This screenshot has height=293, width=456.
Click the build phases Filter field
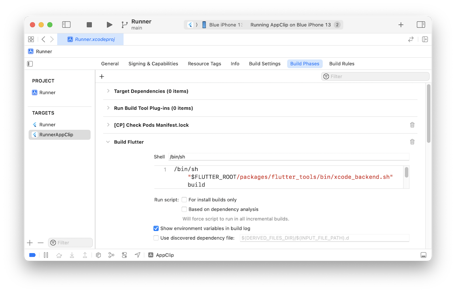pyautogui.click(x=375, y=76)
